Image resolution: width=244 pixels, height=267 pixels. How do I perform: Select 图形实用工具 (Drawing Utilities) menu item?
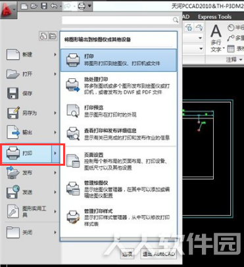(32, 211)
